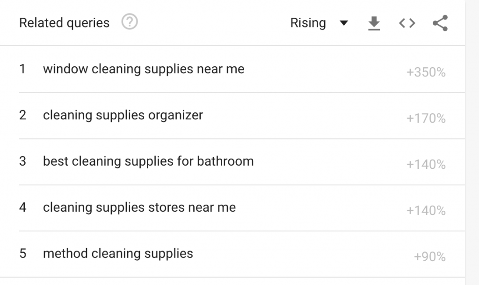Click rank number 3 in list

(22, 161)
